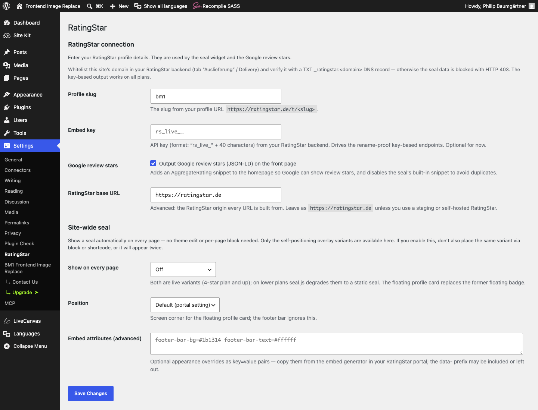This screenshot has width=538, height=410.
Task: Click the Settings sliders icon
Action: (x=7, y=146)
